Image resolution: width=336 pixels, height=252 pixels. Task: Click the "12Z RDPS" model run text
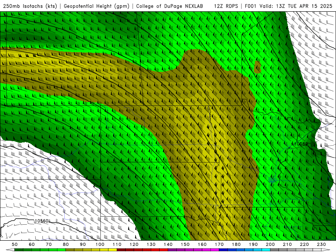226,6
